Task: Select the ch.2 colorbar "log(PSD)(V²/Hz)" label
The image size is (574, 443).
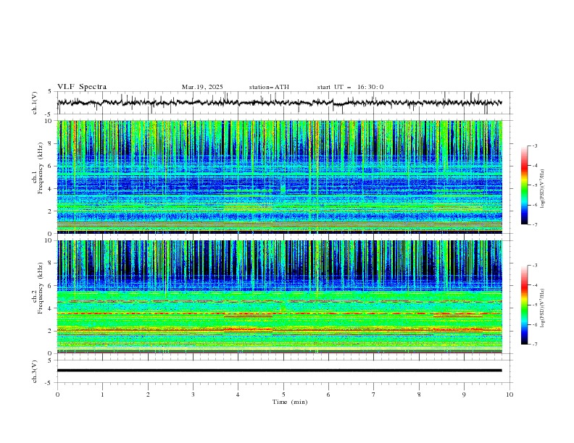Action: [543, 308]
